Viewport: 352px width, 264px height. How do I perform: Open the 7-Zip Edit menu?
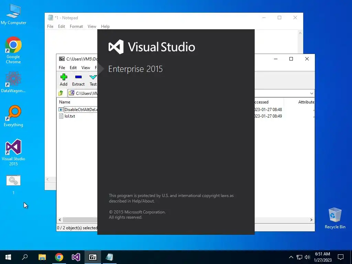[73, 68]
